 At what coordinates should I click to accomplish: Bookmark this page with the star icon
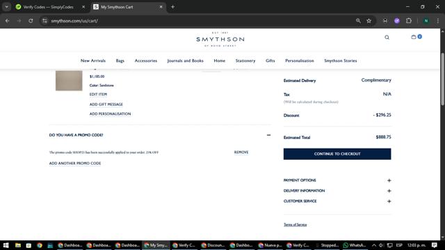tap(369, 21)
